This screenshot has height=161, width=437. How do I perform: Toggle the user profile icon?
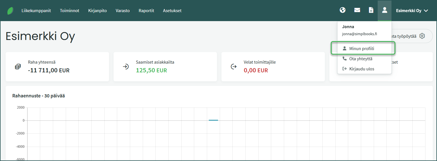click(x=384, y=10)
